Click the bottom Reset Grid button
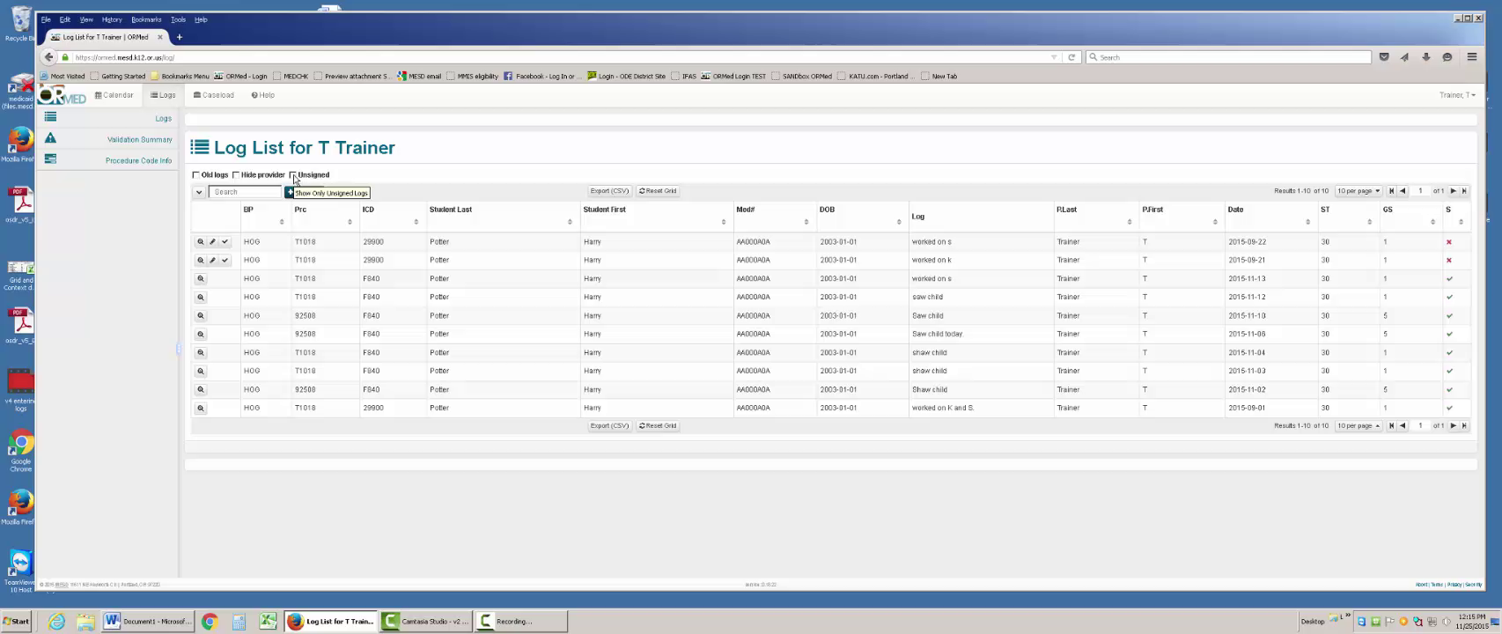 (658, 425)
